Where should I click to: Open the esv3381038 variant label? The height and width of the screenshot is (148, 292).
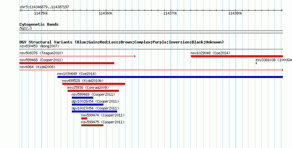[274, 60]
